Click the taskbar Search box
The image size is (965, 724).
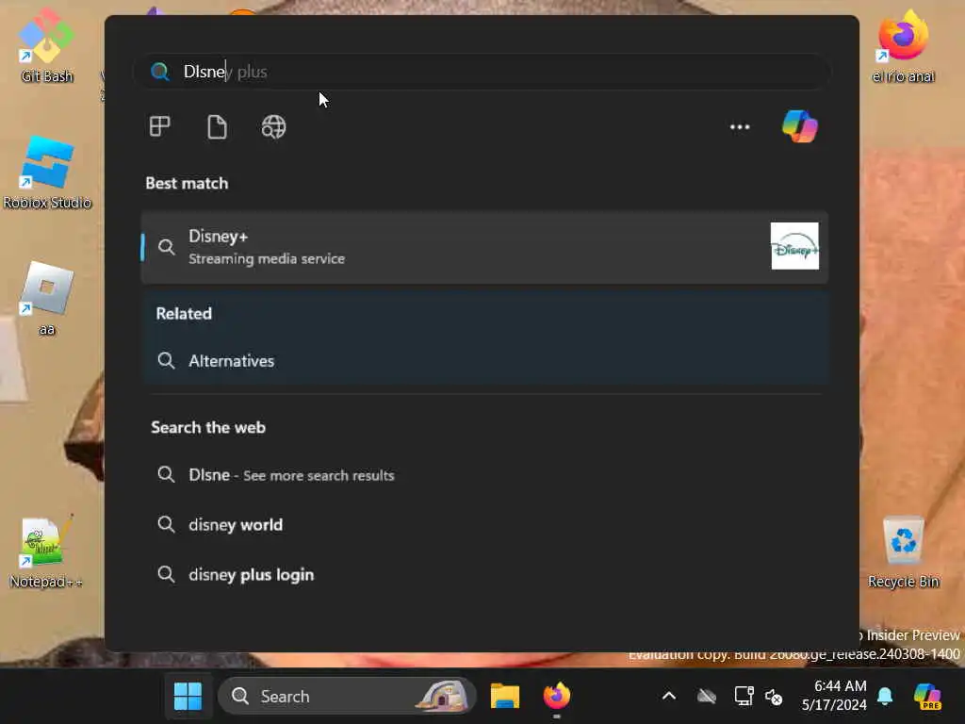(x=348, y=697)
